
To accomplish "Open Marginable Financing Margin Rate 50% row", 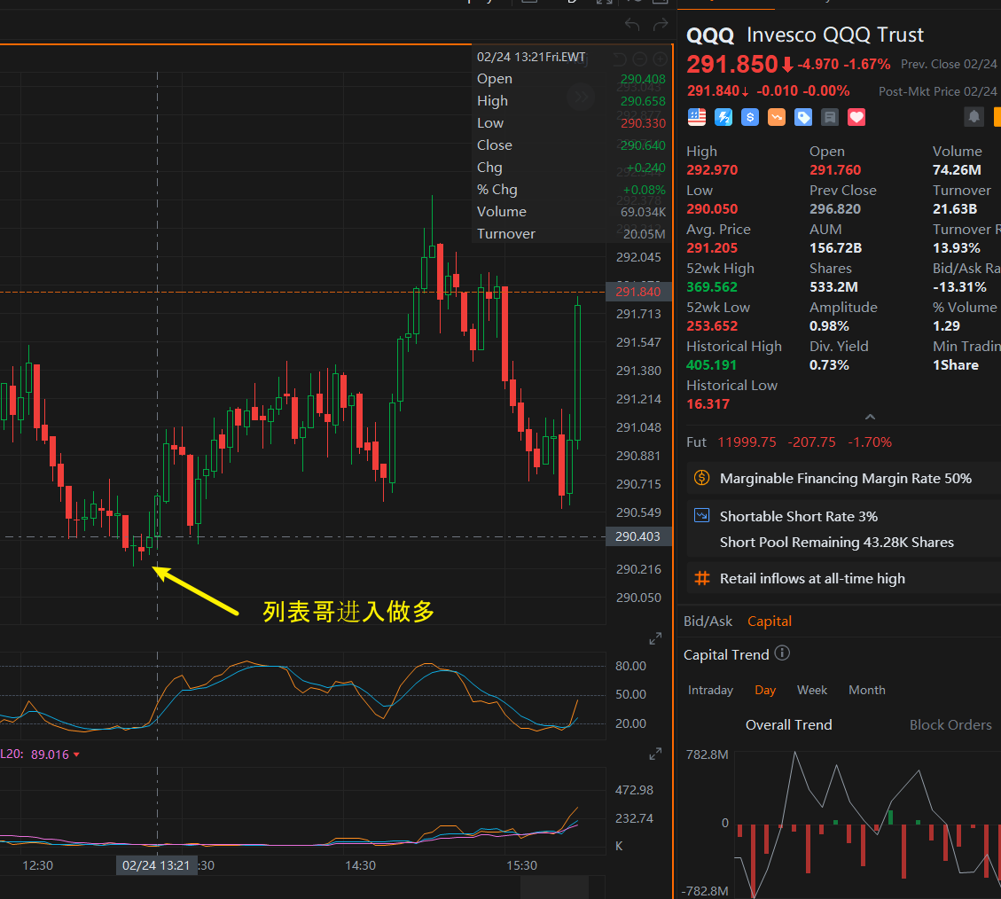I will coord(844,478).
